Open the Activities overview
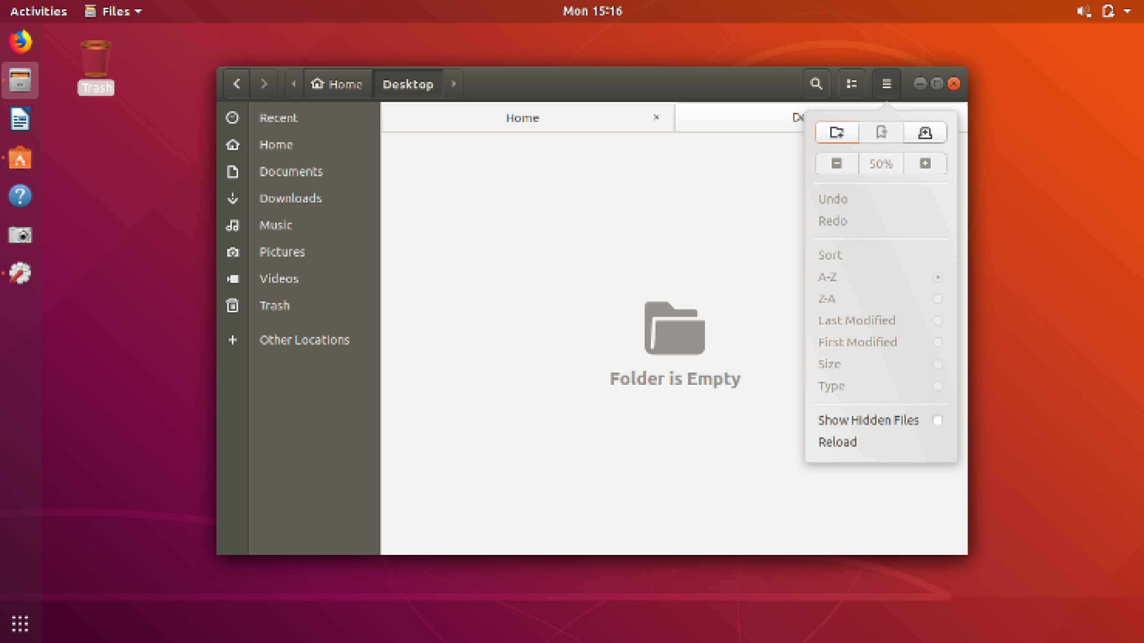Image resolution: width=1144 pixels, height=643 pixels. point(39,11)
